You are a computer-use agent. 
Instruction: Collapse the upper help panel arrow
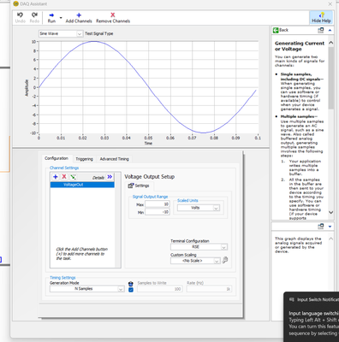pos(330,30)
